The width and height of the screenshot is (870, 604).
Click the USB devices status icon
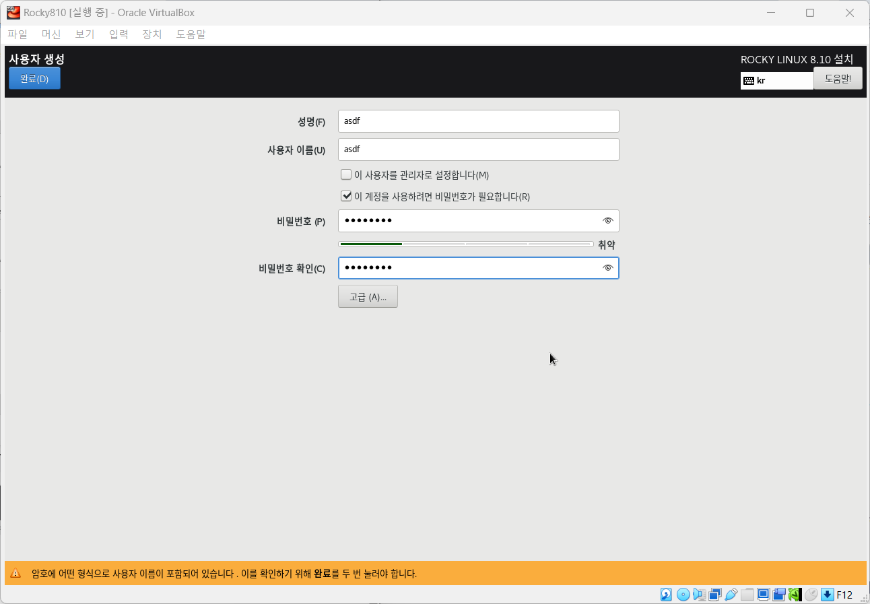pyautogui.click(x=731, y=595)
